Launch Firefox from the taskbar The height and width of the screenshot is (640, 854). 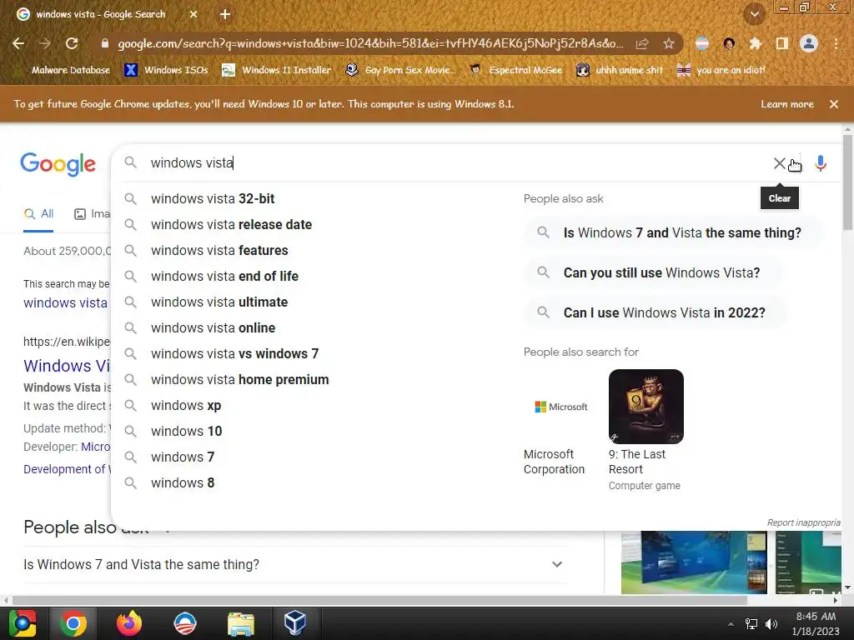pyautogui.click(x=129, y=623)
